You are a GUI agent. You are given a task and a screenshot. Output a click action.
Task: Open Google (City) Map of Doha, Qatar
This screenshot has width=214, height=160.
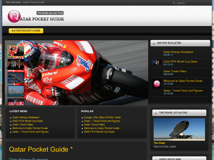102,117
